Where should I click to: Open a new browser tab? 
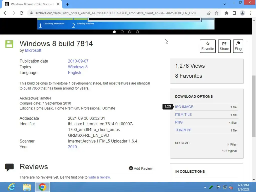pos(67,4)
